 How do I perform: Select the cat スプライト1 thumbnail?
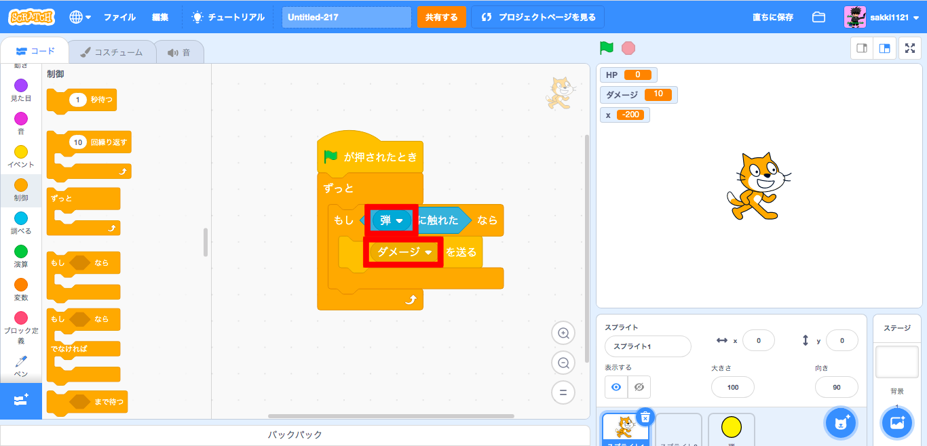point(626,430)
